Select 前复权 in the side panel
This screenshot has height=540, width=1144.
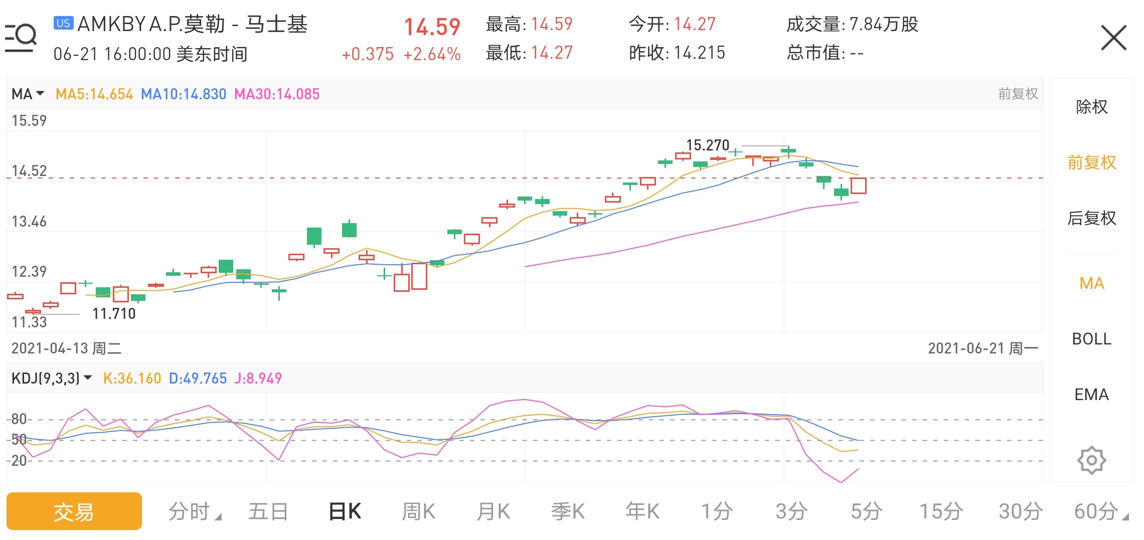[1092, 162]
